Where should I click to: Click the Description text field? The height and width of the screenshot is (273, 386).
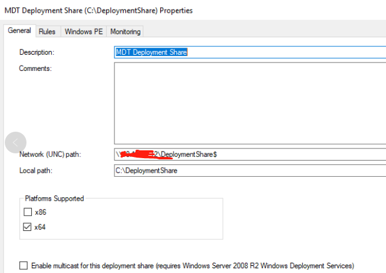pos(250,52)
